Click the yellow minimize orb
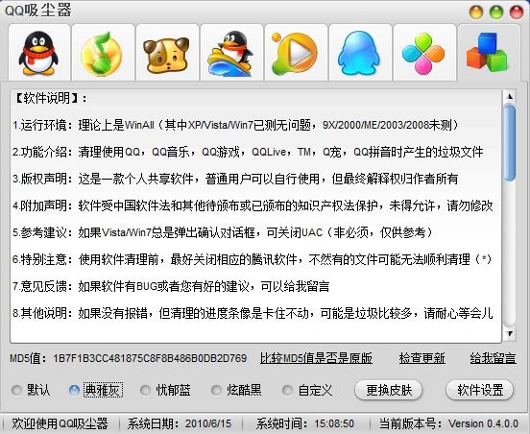Viewport: 530px width, 434px height. (476, 12)
